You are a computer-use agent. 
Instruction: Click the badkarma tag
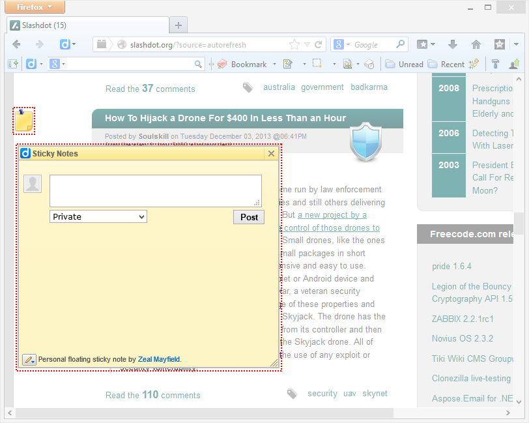[x=369, y=87]
